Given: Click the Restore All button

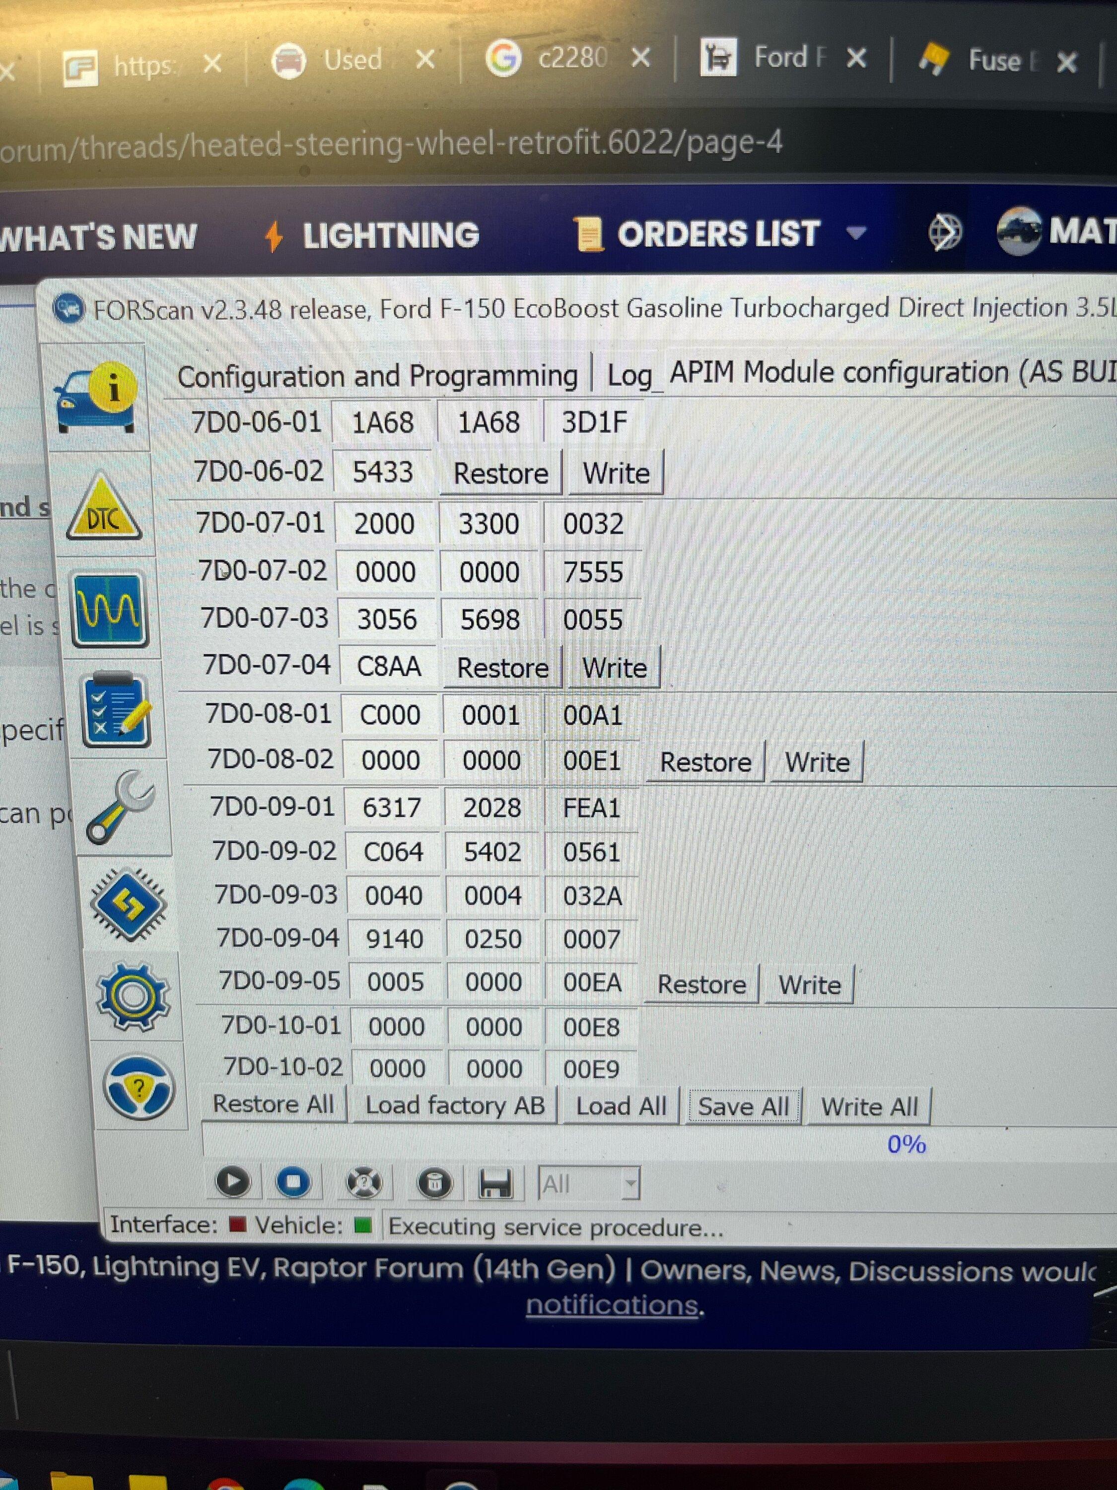Looking at the screenshot, I should click(x=274, y=1104).
